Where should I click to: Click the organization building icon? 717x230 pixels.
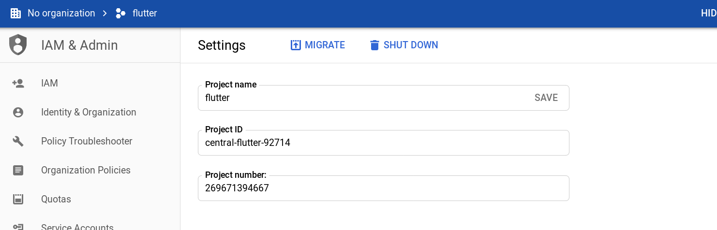click(15, 14)
